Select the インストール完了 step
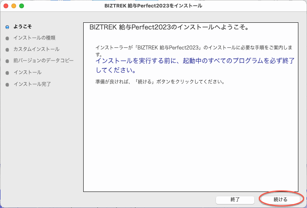This screenshot has height=208, width=307. 32,84
